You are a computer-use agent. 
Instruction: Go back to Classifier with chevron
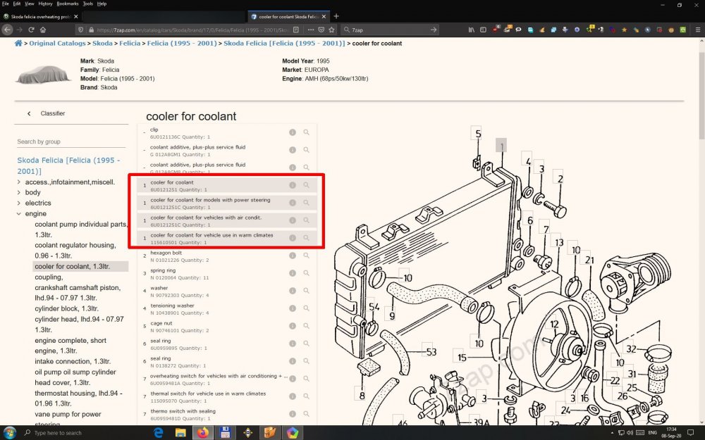(29, 113)
